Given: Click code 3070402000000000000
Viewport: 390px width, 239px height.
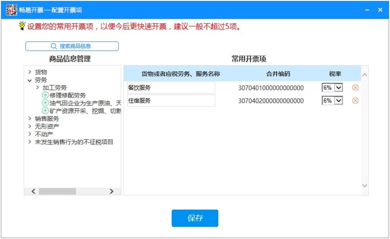Looking at the screenshot, I should tap(271, 101).
